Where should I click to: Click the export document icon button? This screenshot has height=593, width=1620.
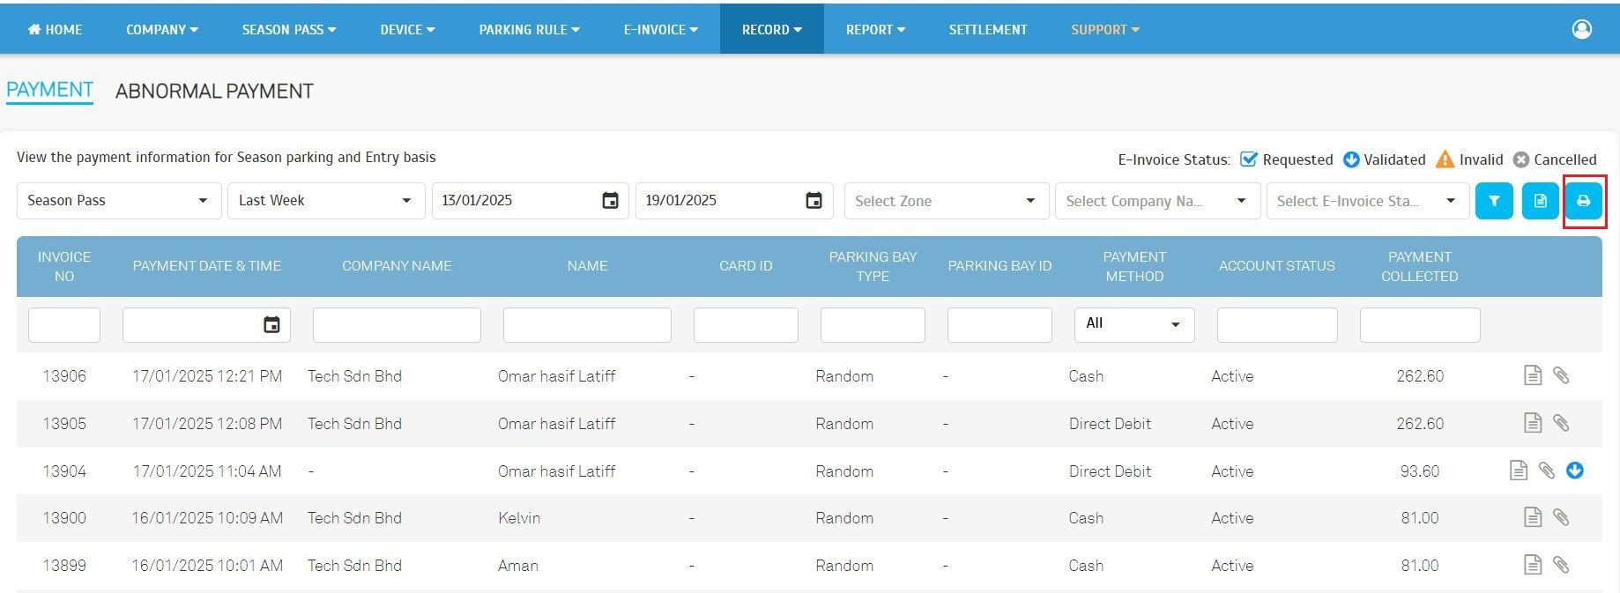coord(1540,201)
